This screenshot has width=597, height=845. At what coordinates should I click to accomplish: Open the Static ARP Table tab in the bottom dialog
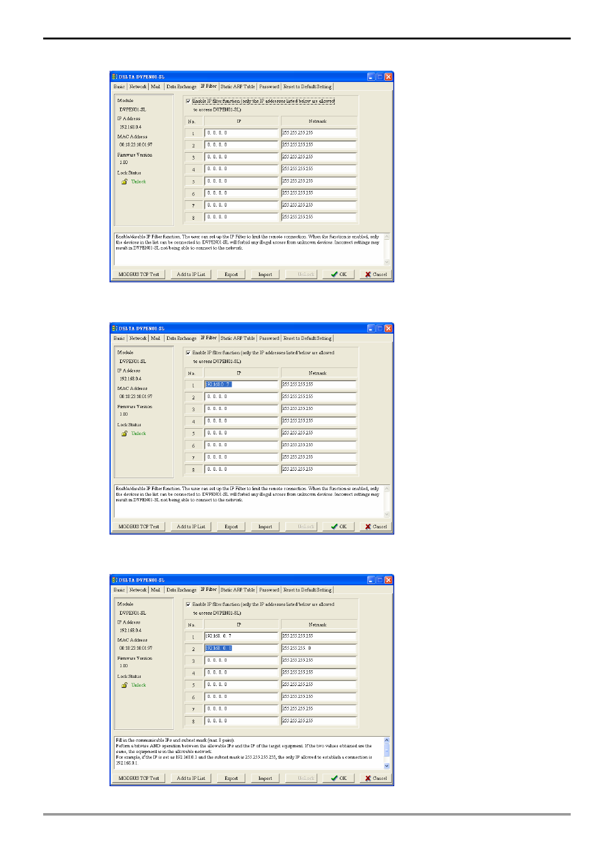238,590
